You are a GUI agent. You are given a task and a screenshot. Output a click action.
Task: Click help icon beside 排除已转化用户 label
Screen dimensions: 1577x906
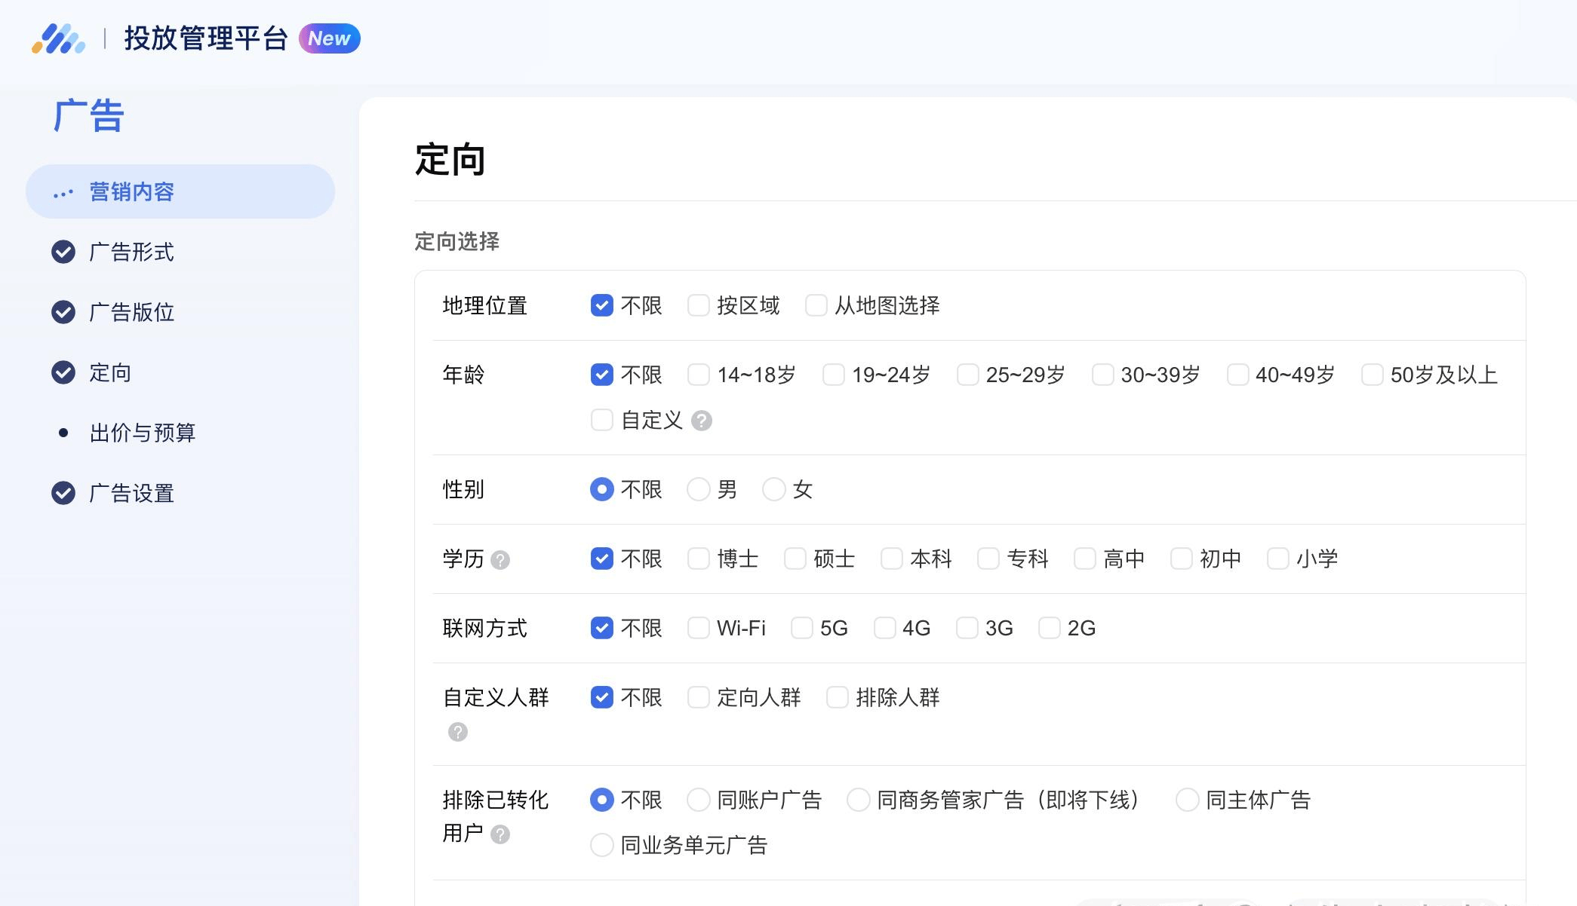pyautogui.click(x=500, y=834)
